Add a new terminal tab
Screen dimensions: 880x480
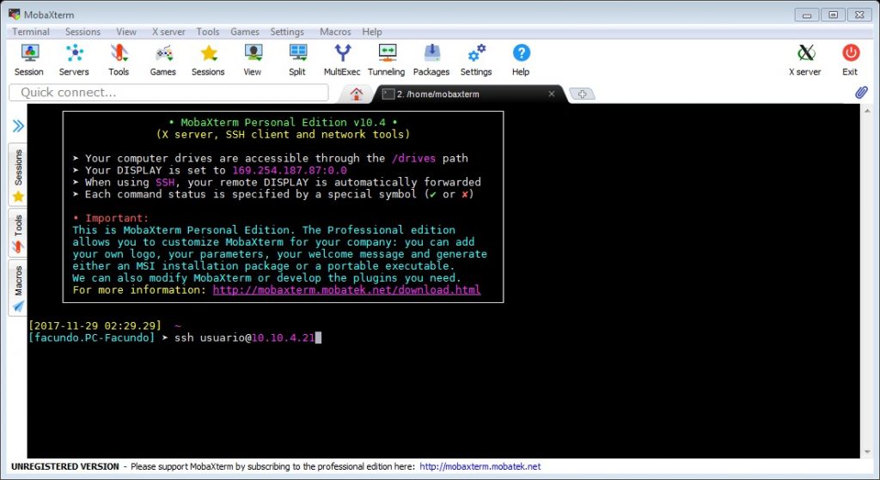(582, 94)
